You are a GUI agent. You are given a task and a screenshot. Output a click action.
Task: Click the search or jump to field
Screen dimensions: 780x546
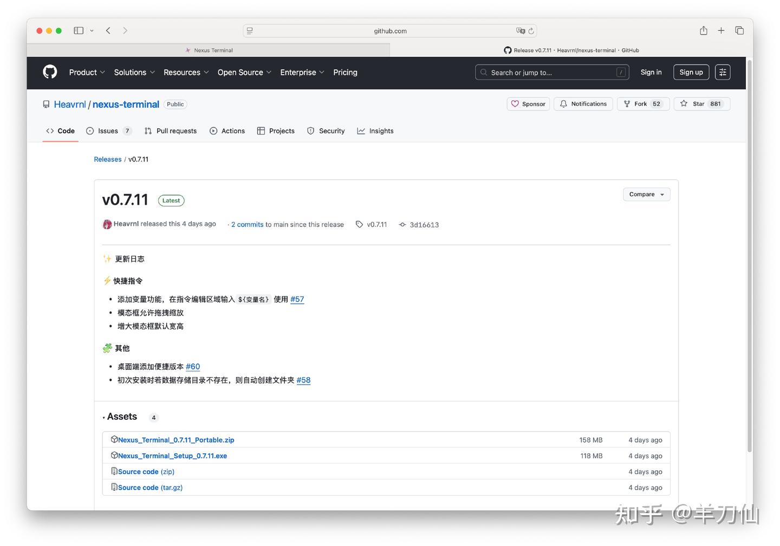point(551,72)
